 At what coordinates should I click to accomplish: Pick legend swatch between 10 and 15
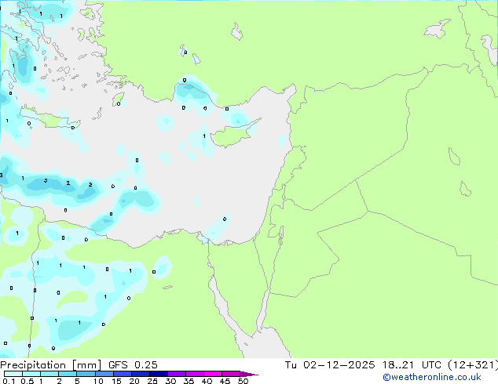[104, 374]
